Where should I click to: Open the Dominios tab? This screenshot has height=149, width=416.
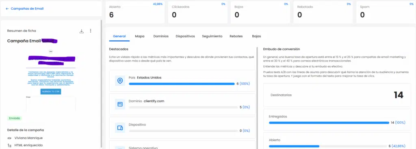click(161, 36)
